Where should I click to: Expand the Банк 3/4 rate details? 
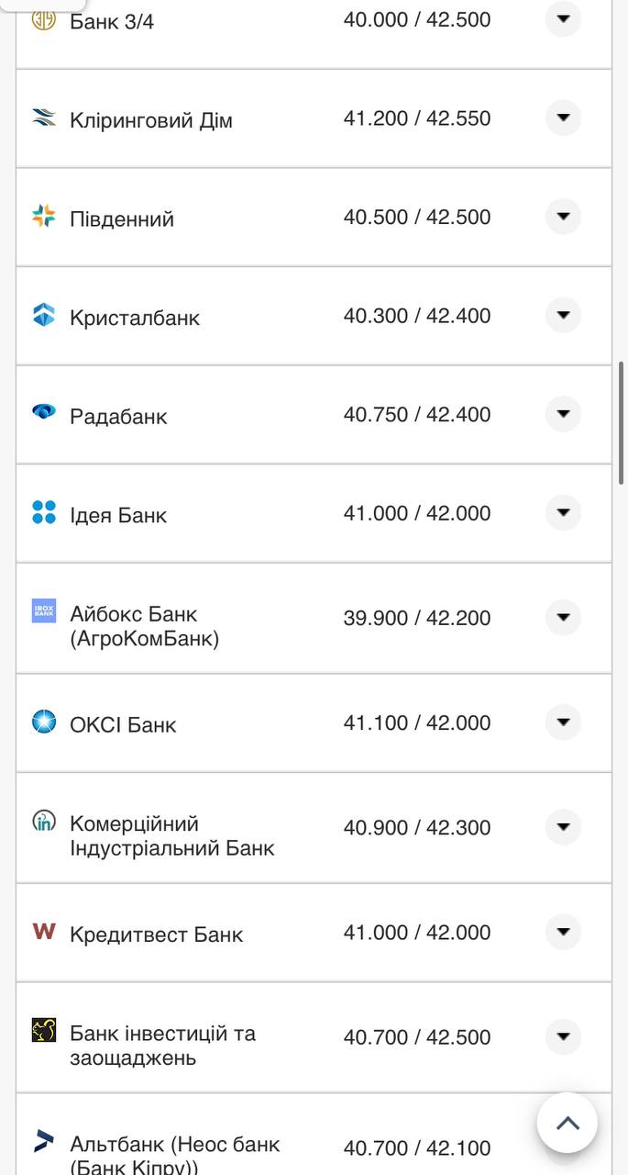coord(563,18)
